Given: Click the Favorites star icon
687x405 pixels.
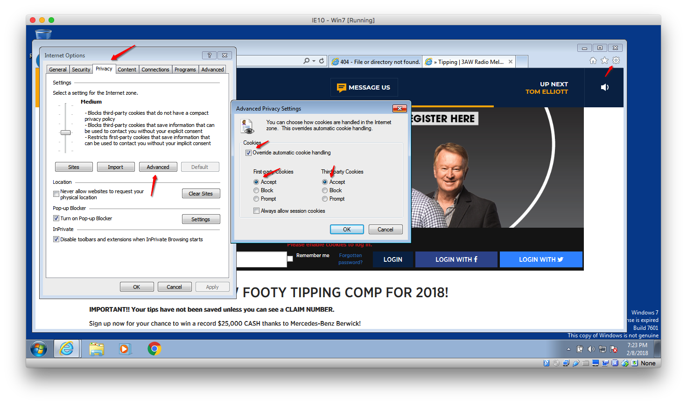Looking at the screenshot, I should (604, 61).
